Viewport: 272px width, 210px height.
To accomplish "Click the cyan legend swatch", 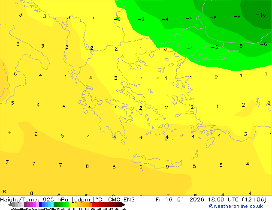I will click(52, 204).
